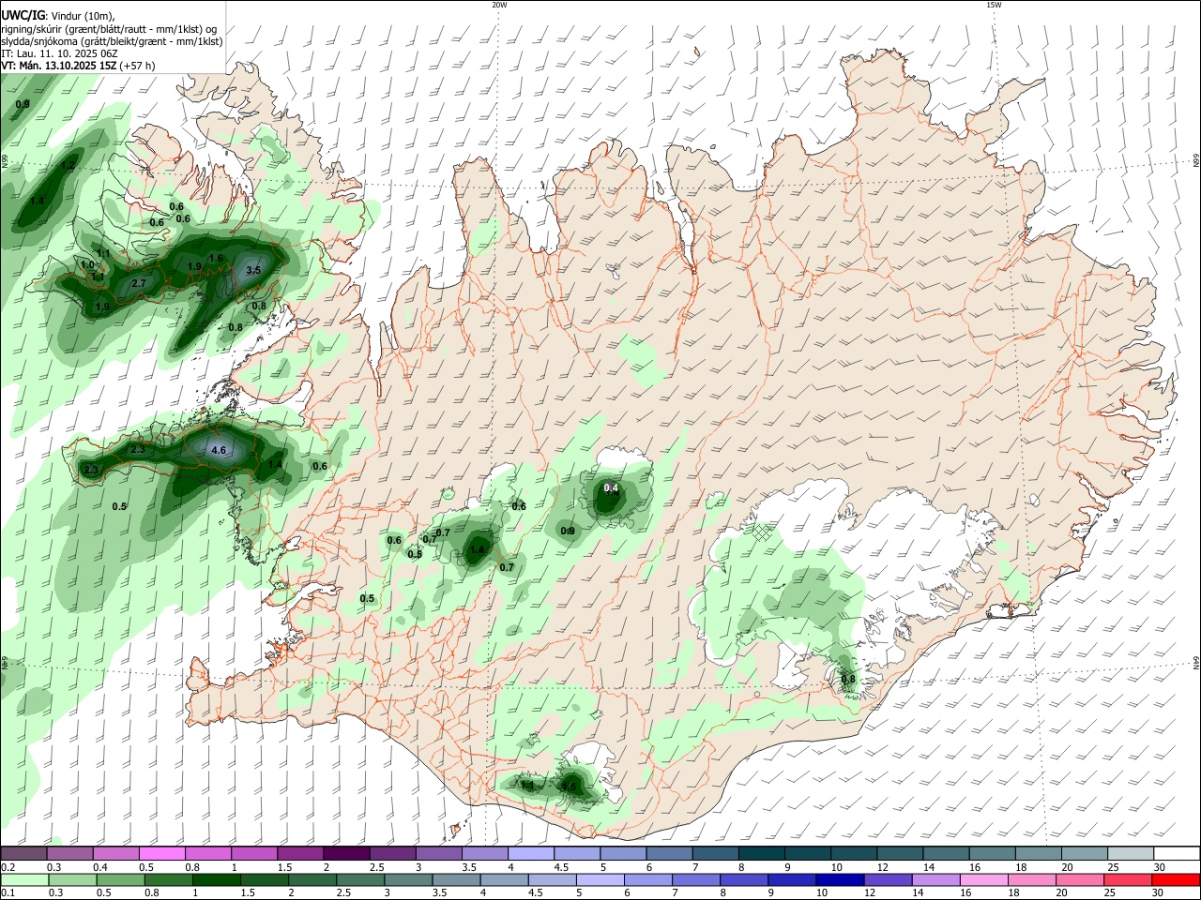This screenshot has height=900, width=1201.
Task: Click the '10' label in the lower legend row
Action: [x=821, y=893]
